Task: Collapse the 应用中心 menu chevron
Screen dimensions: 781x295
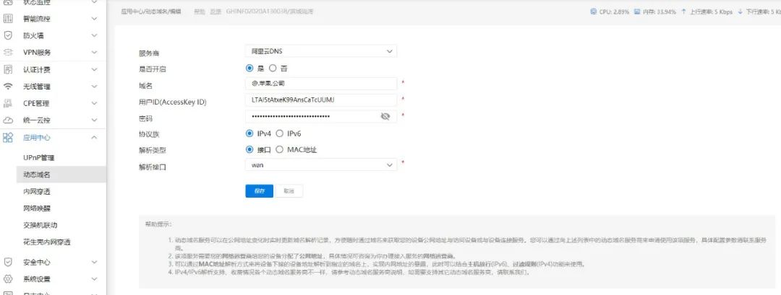Action: click(94, 138)
